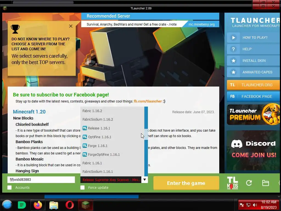
Task: Open TL Mods manager icon
Action: [x=232, y=183]
